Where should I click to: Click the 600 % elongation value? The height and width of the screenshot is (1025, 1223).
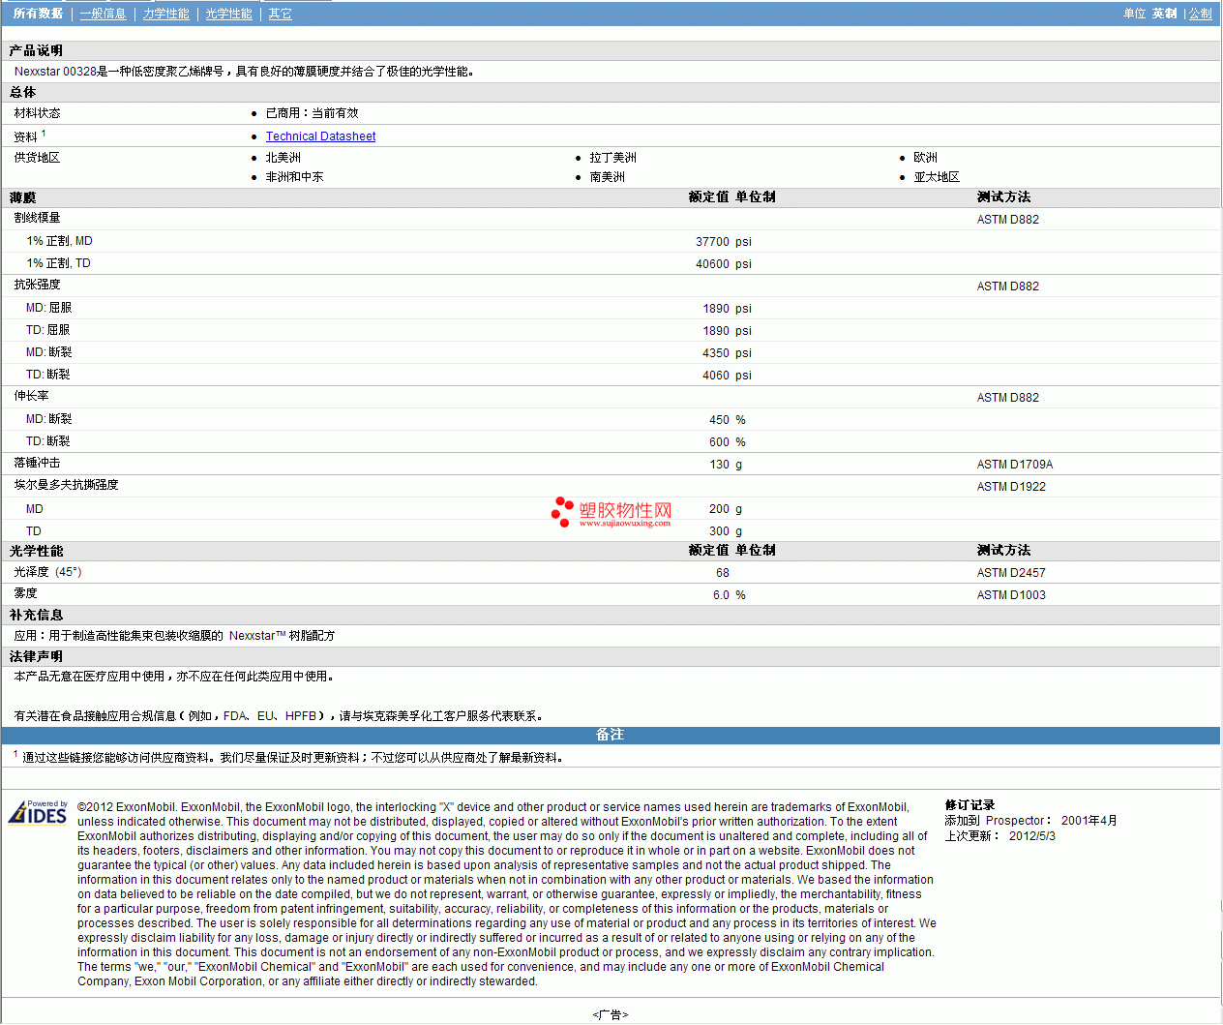[728, 442]
